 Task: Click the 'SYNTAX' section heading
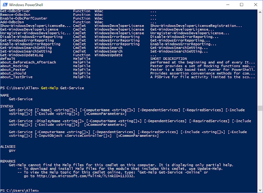tap(7, 107)
